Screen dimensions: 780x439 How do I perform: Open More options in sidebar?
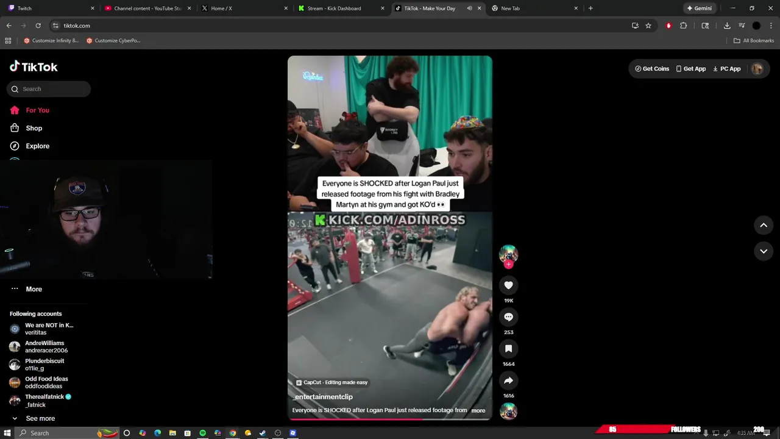27,289
